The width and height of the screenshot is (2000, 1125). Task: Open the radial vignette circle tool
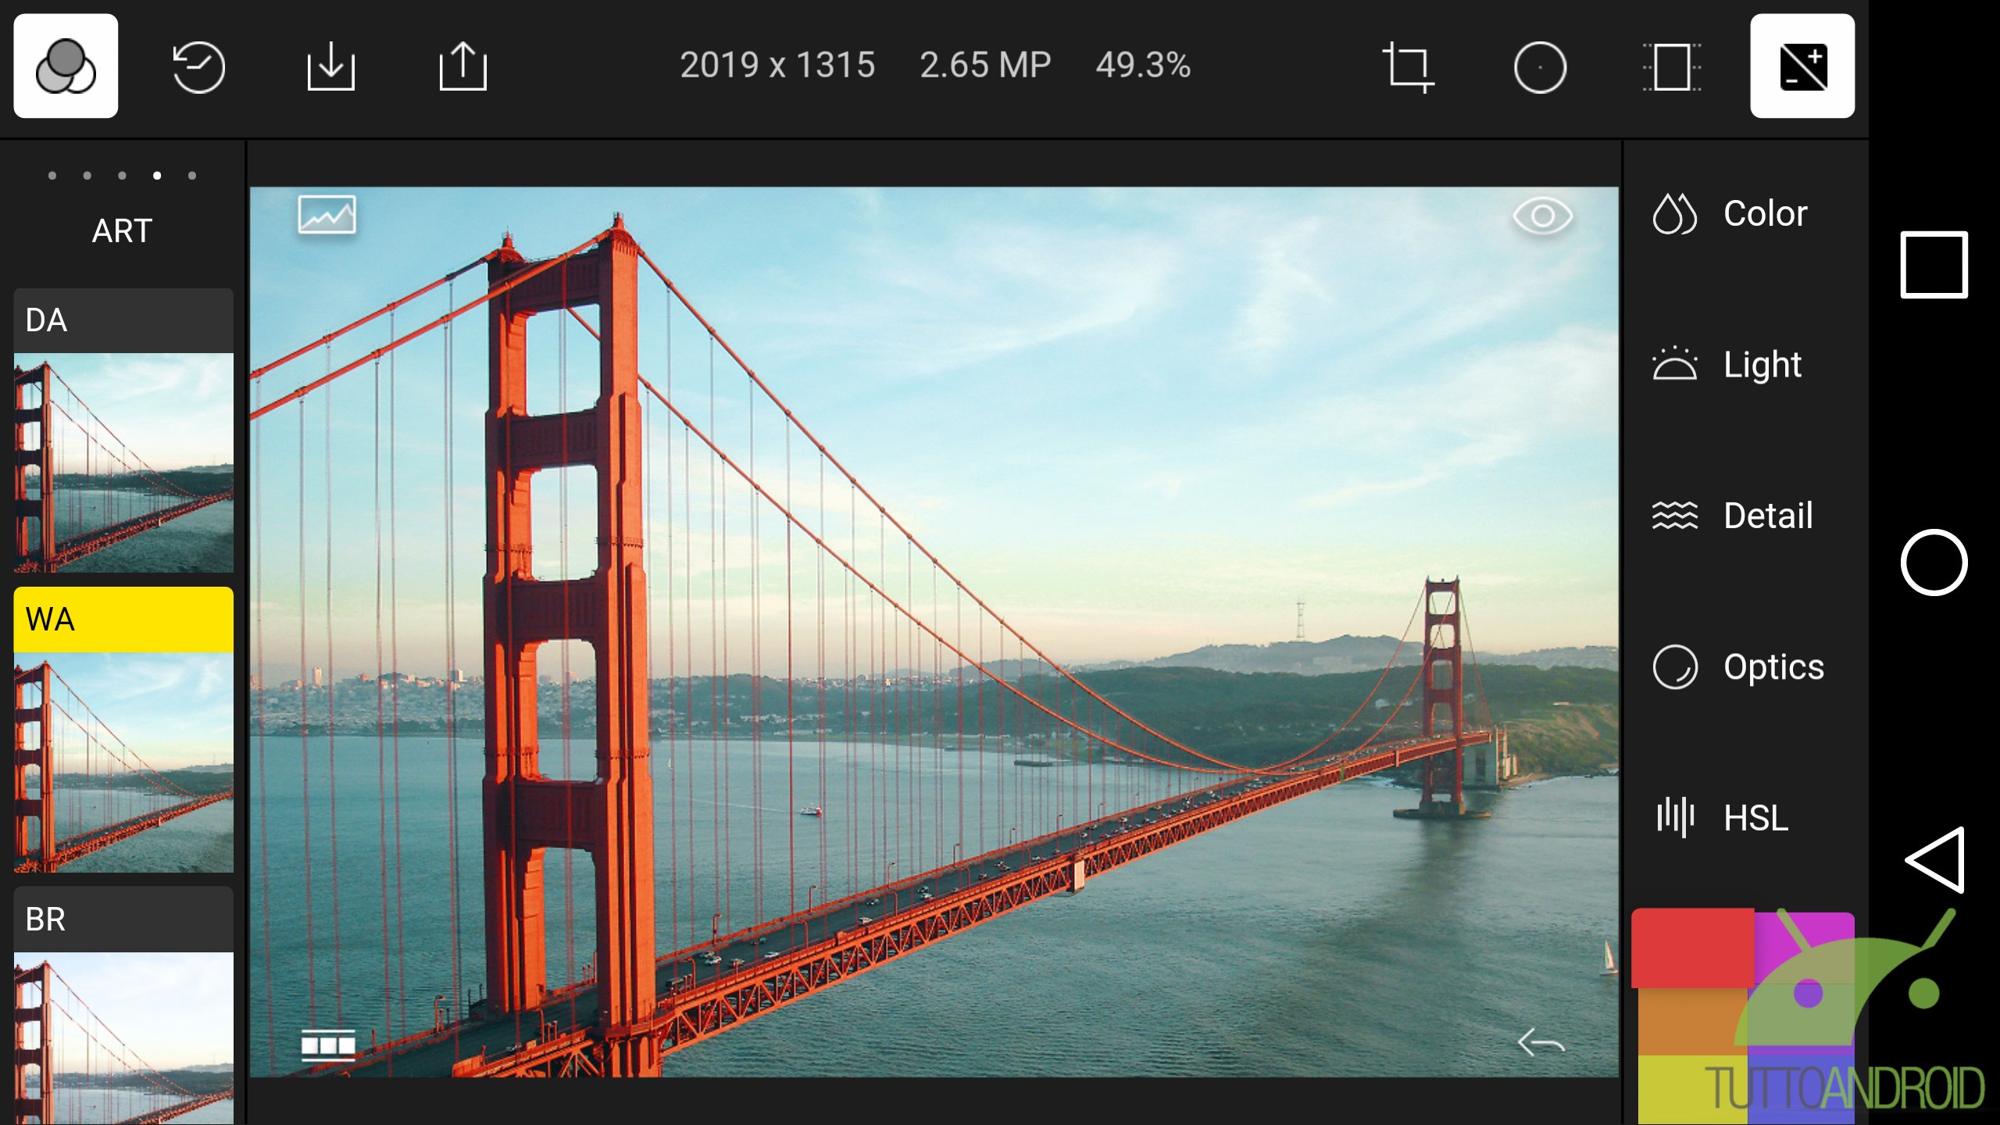point(1540,67)
